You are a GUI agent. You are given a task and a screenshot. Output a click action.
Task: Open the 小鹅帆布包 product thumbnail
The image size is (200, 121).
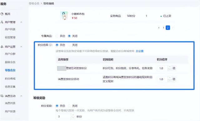coord(64,16)
